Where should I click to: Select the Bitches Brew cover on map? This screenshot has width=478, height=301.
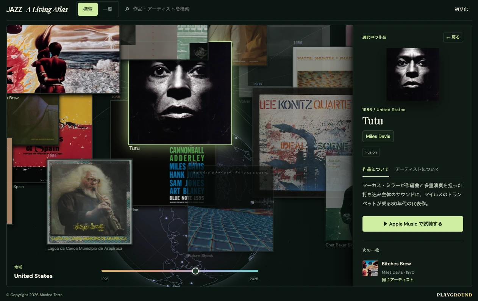(63, 59)
